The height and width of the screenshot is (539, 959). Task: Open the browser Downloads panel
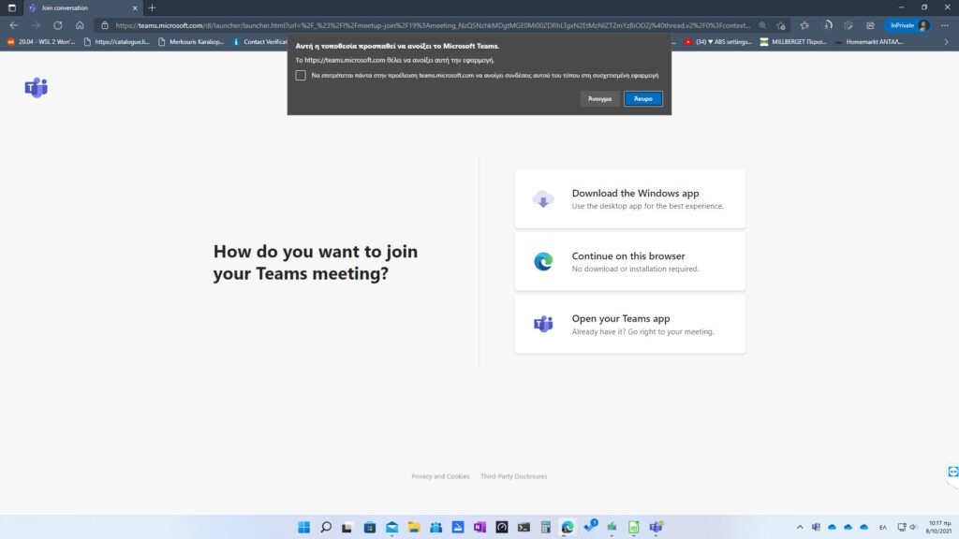pyautogui.click(x=827, y=25)
